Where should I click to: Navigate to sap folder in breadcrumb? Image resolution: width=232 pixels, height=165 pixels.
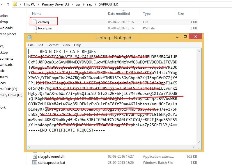90,4
